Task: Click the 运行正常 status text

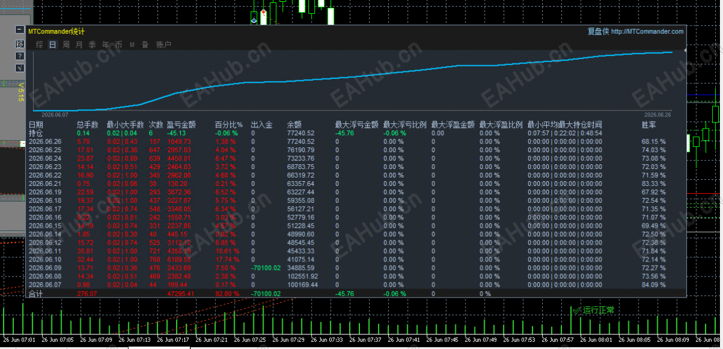Action: click(x=599, y=310)
